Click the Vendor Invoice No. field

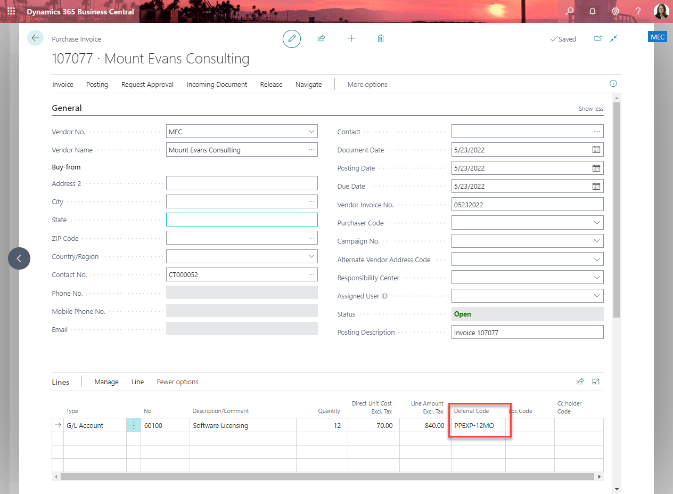[528, 204]
